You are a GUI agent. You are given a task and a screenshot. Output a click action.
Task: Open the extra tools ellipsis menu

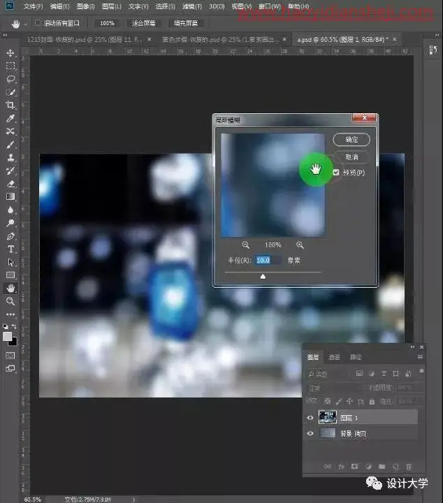click(x=10, y=314)
